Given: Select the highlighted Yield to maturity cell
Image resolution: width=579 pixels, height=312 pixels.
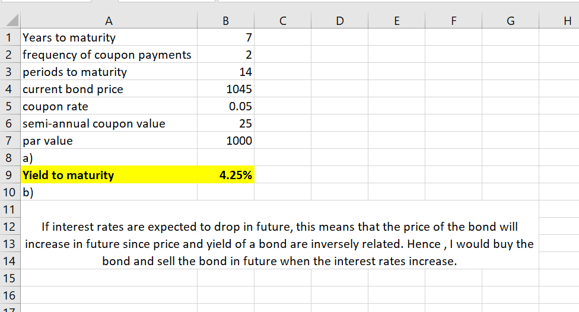Looking at the screenshot, I should click(109, 175).
